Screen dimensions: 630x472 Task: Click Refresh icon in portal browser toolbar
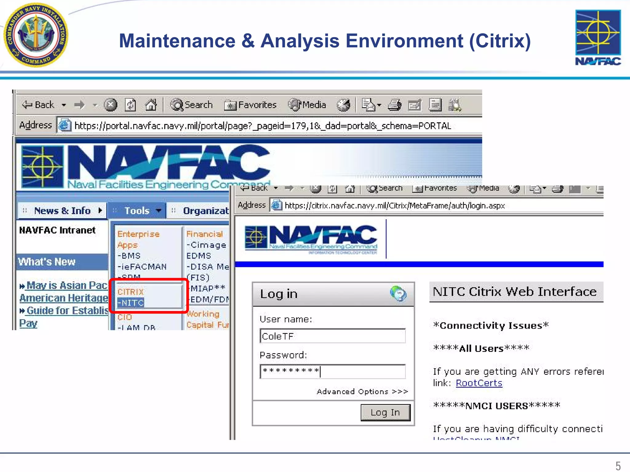(130, 105)
